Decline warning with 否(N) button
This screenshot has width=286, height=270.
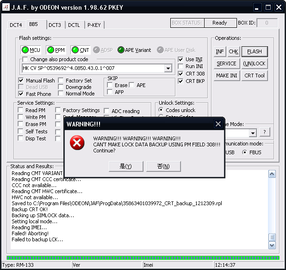163,166
